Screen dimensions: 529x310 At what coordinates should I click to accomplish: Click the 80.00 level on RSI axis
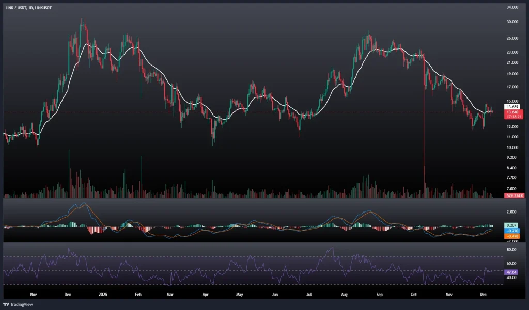[511, 250]
